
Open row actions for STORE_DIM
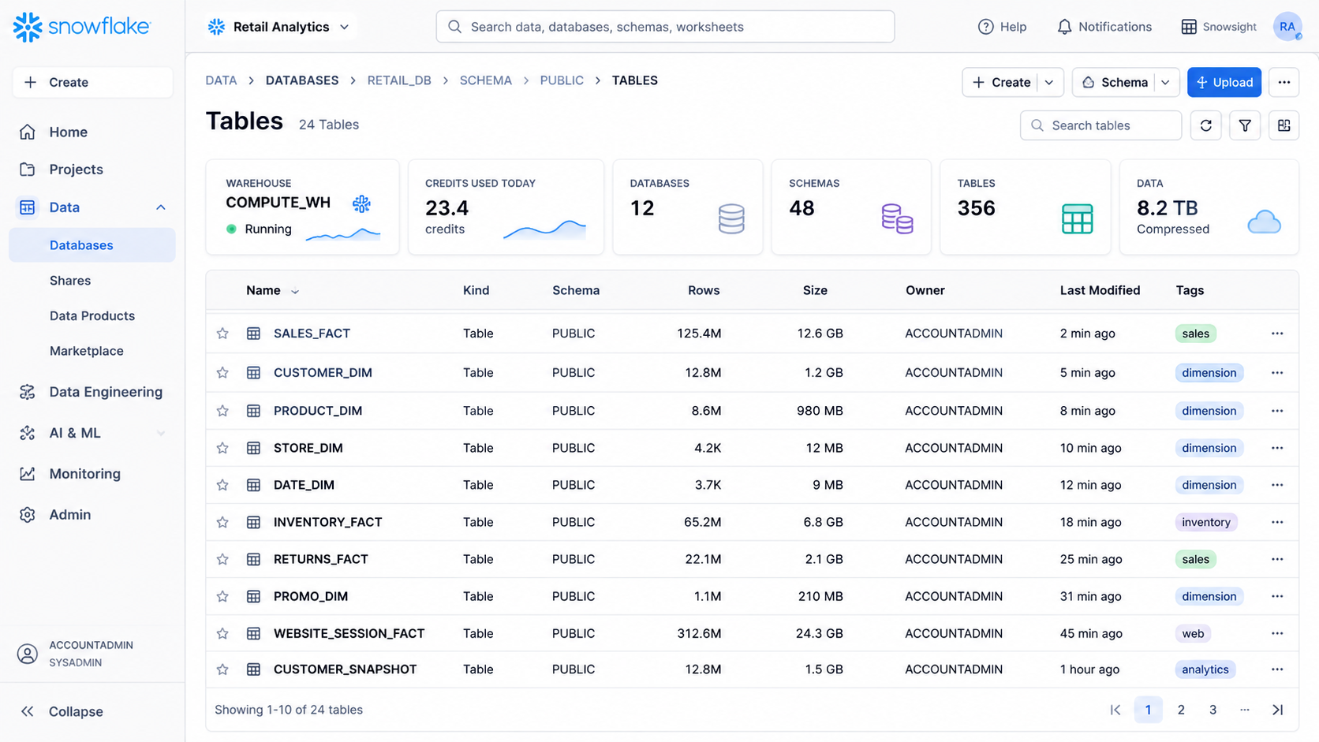(x=1277, y=448)
